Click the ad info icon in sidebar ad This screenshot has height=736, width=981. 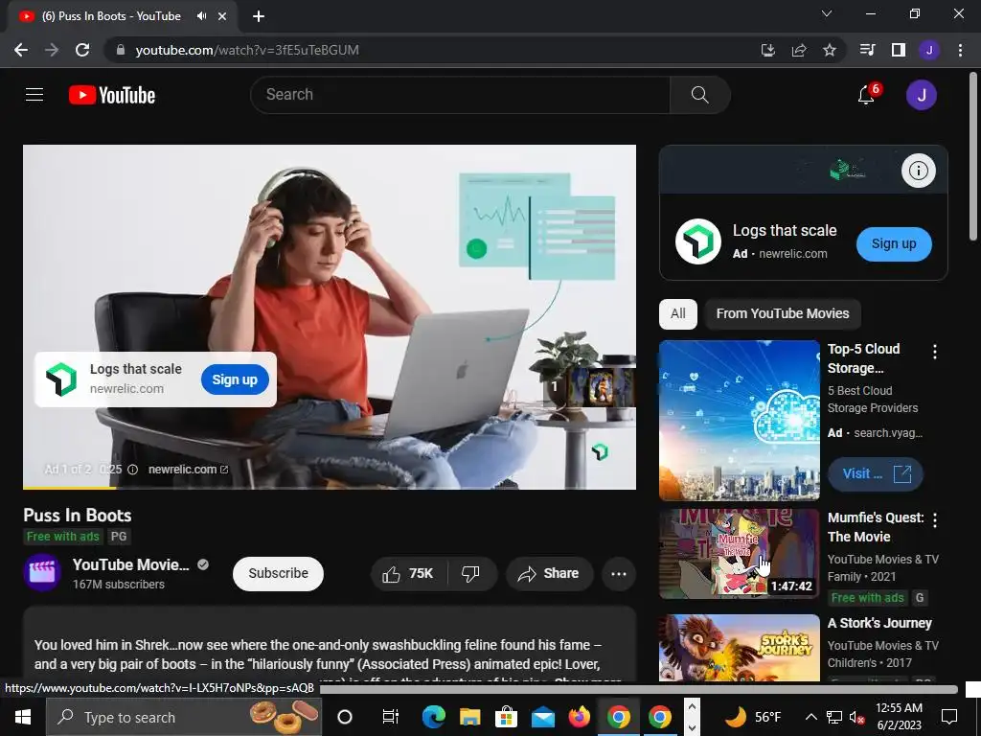point(918,171)
